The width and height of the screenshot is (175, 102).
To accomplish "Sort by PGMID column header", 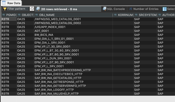I will click(x=9, y=15).
